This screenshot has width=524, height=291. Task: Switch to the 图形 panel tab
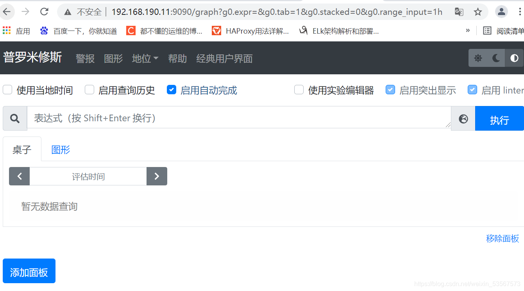pyautogui.click(x=61, y=149)
